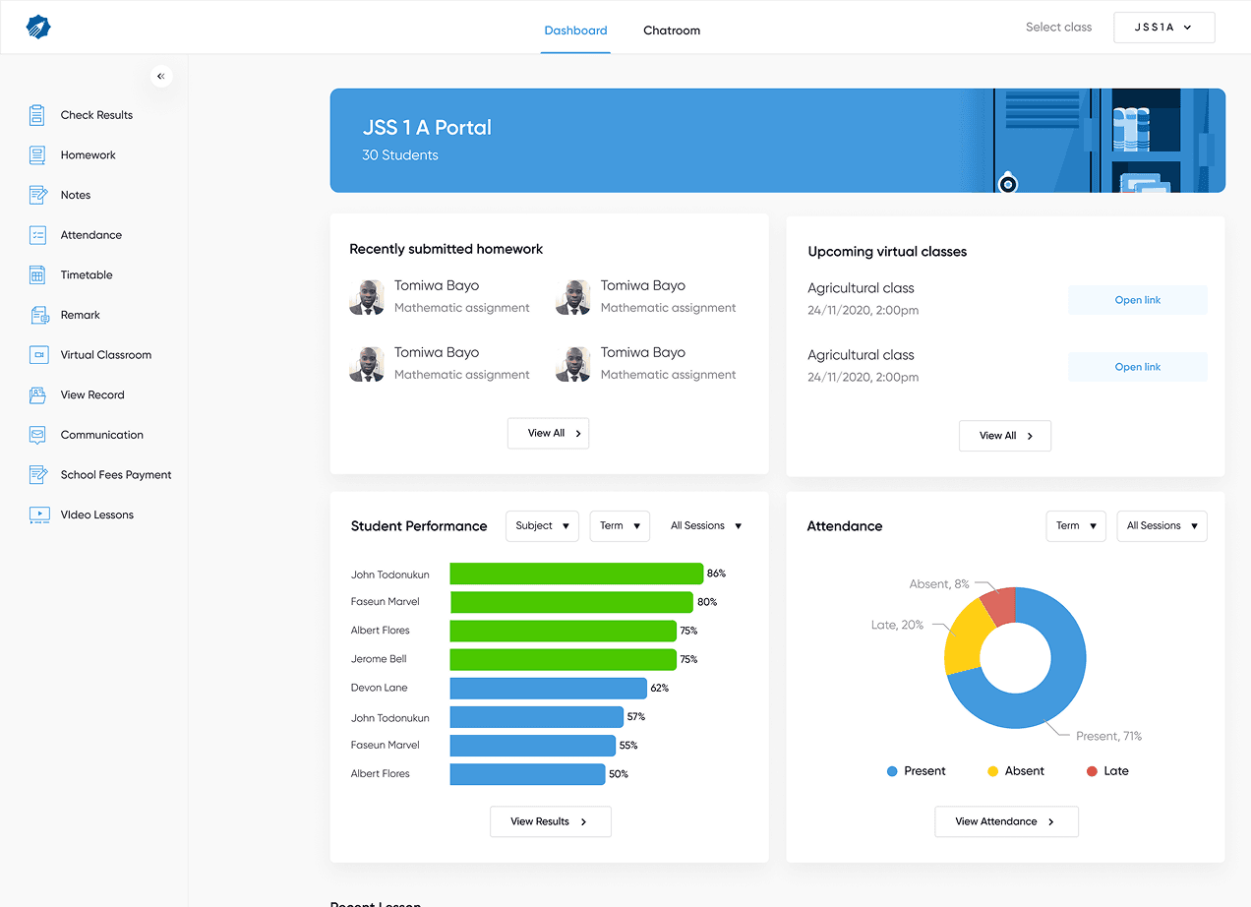This screenshot has height=907, width=1251.
Task: Click the 30 Students text in banner
Action: 400,155
